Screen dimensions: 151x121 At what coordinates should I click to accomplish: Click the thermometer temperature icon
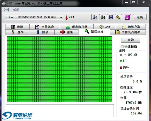66,18
